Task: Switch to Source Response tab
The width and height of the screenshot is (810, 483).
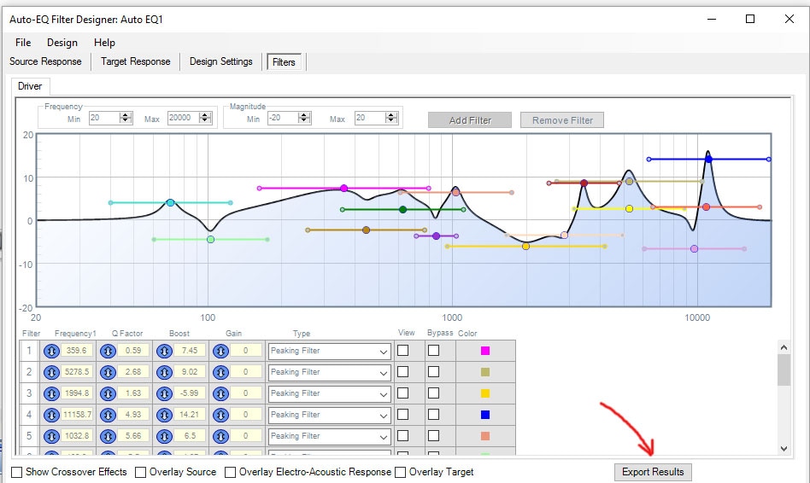Action: (x=45, y=61)
